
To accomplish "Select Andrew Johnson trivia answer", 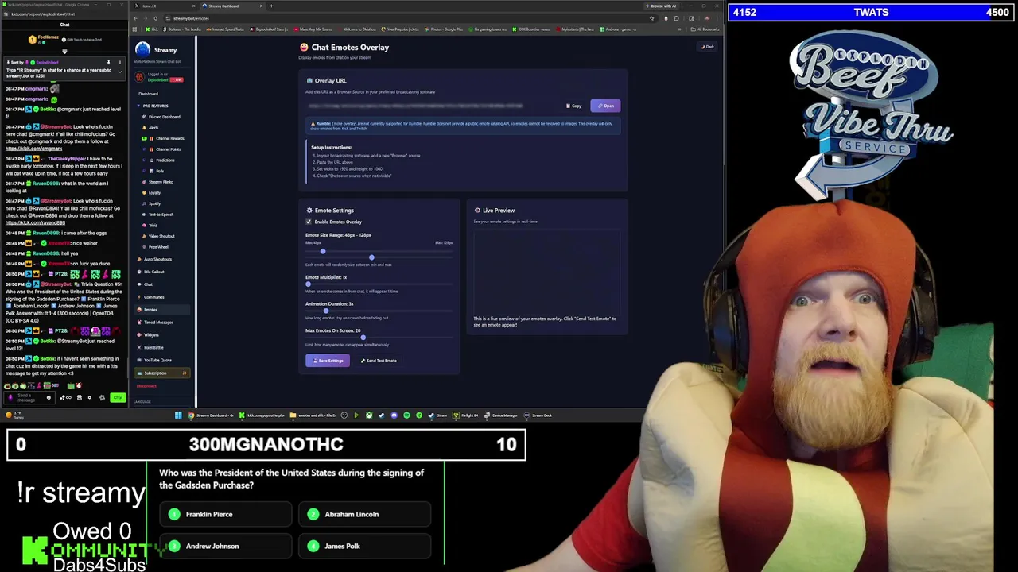I will pyautogui.click(x=226, y=547).
